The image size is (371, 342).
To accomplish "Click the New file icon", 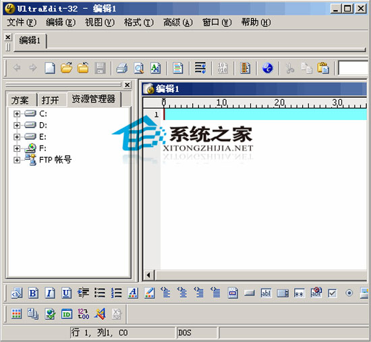I will [50, 68].
